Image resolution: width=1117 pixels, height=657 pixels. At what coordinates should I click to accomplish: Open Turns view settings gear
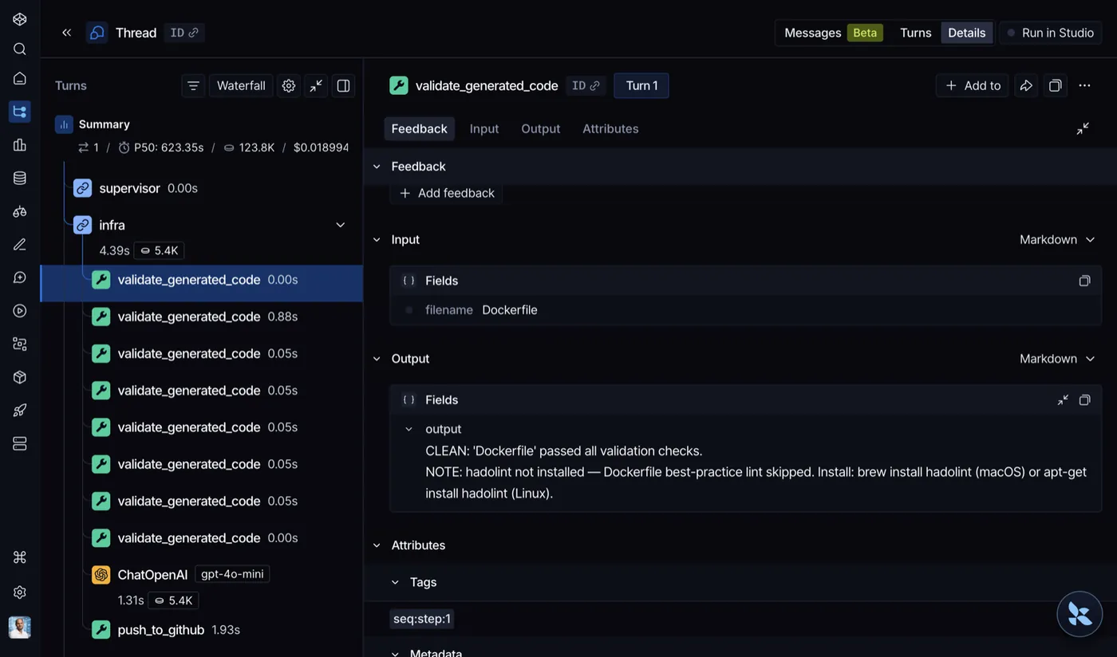click(x=289, y=85)
